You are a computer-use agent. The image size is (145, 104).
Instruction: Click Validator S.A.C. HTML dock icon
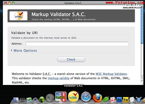pos(73,96)
